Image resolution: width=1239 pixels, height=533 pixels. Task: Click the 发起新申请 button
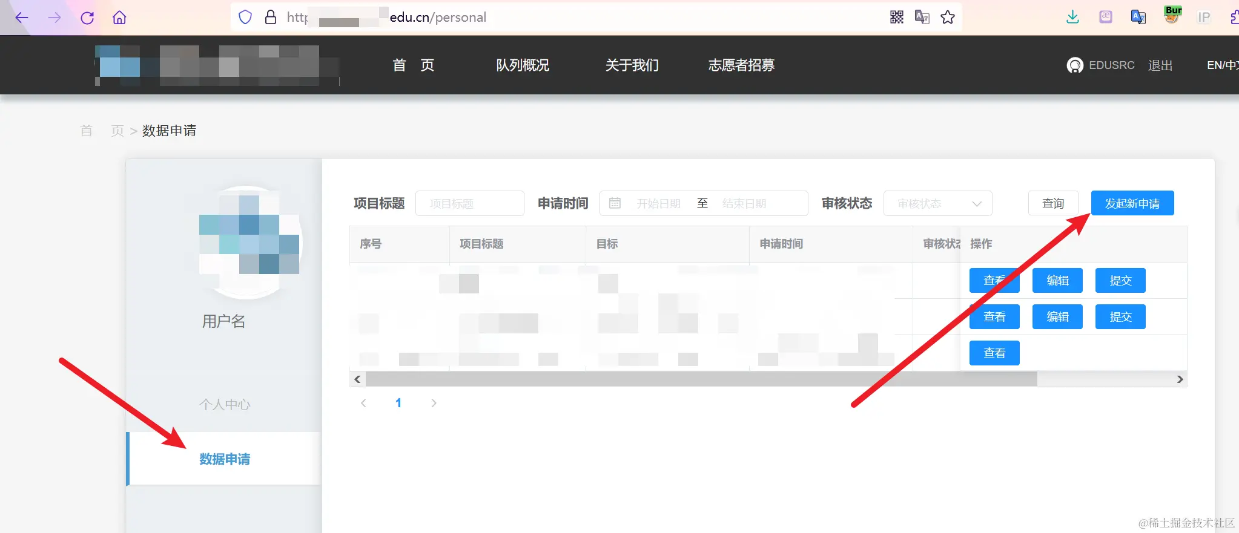[x=1132, y=203]
